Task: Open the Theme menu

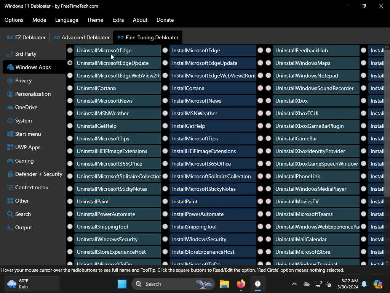Action: pos(95,20)
